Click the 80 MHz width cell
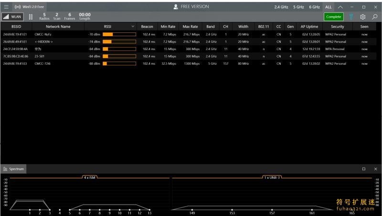Viewport: 382px width, 216px height. click(244, 63)
